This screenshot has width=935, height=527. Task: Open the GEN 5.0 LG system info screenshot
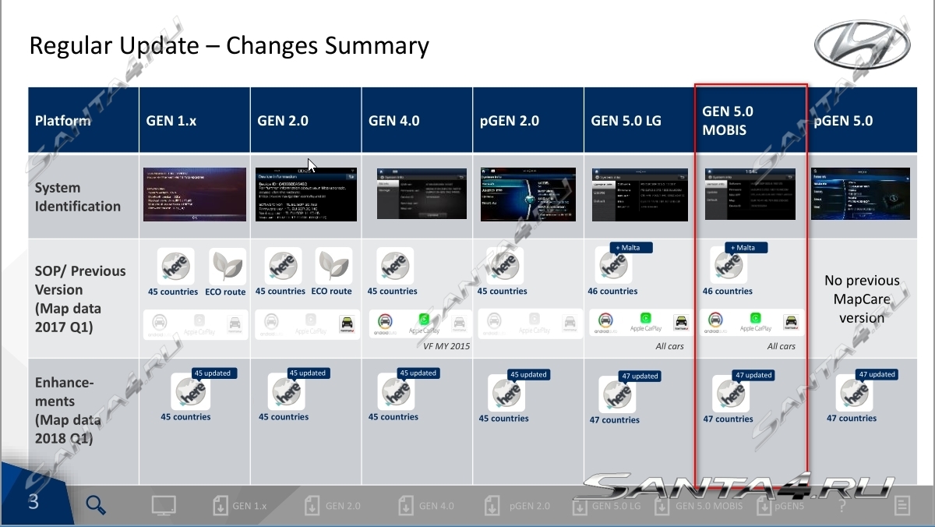coord(639,193)
